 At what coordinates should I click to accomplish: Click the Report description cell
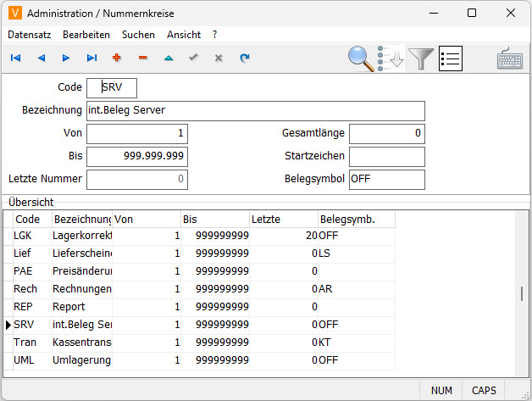click(x=82, y=307)
